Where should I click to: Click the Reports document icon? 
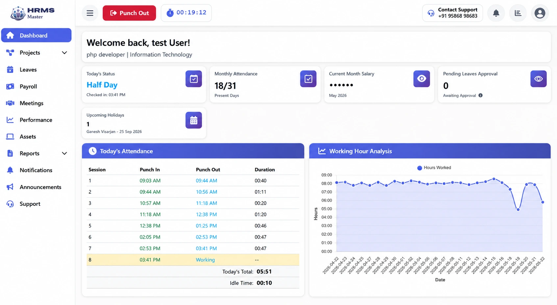click(x=10, y=153)
